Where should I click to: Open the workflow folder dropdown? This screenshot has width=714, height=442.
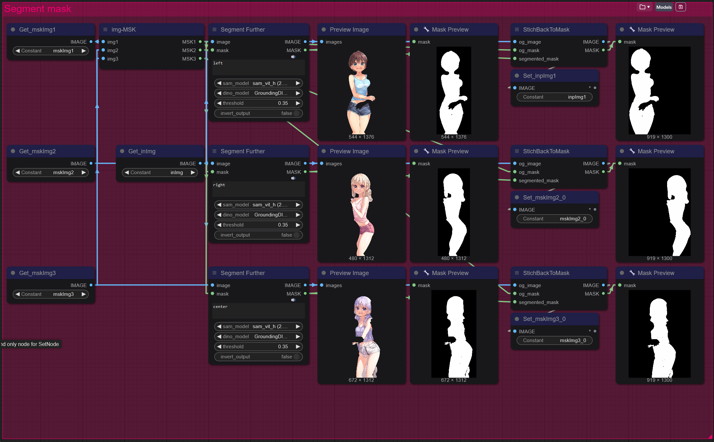[644, 7]
